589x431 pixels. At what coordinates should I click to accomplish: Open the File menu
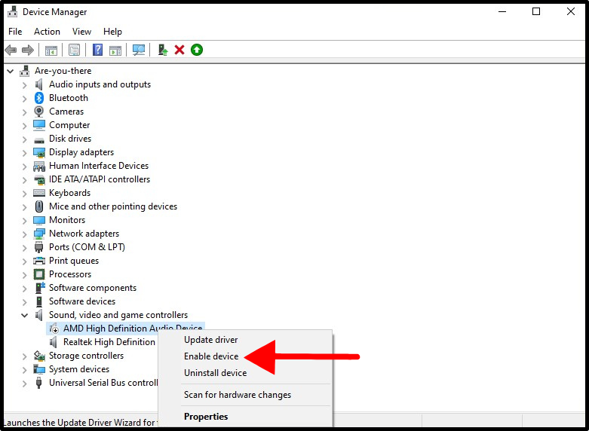pyautogui.click(x=15, y=32)
